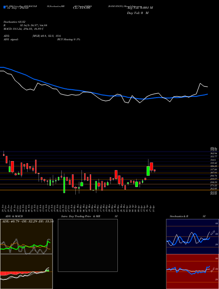This screenshot has height=289, width=219.
Task: Click the MACD histogram chart panel
Action: tap(26, 271)
